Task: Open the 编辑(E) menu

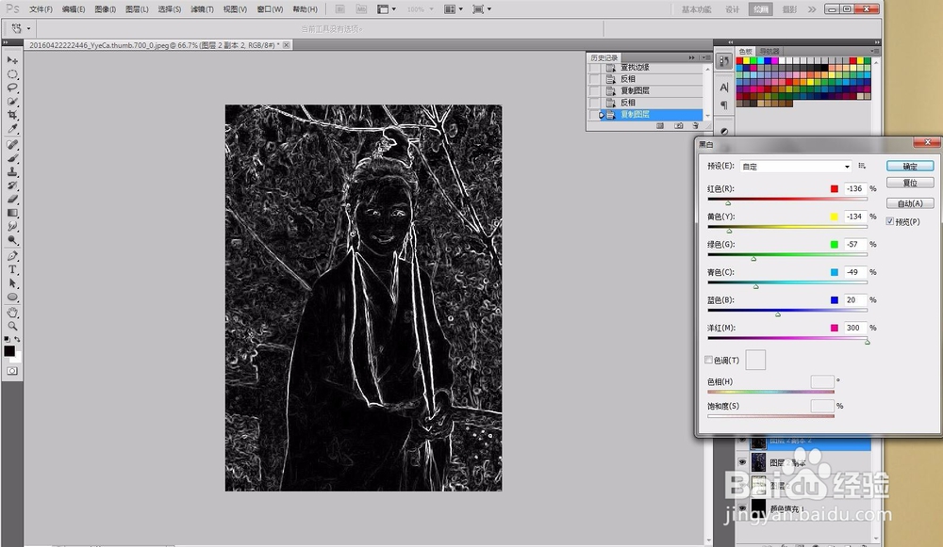Action: coord(74,9)
